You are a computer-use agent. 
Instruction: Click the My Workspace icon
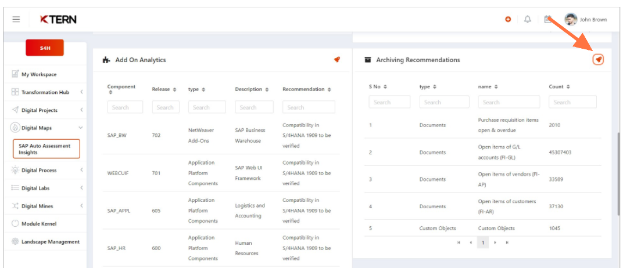point(15,74)
